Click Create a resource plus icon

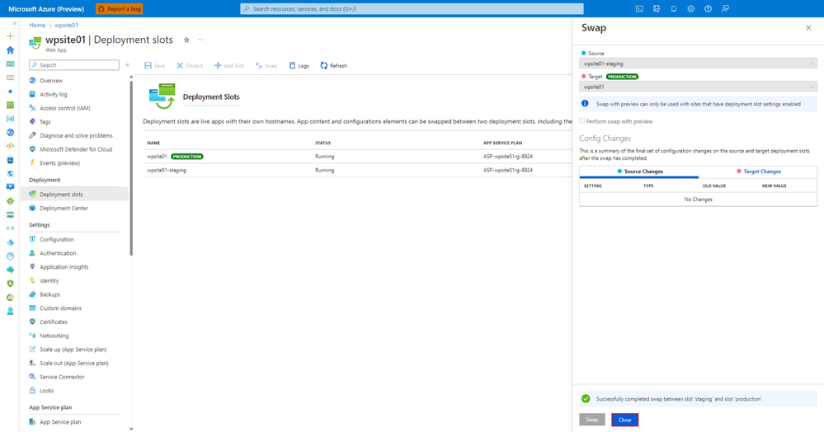pos(10,36)
